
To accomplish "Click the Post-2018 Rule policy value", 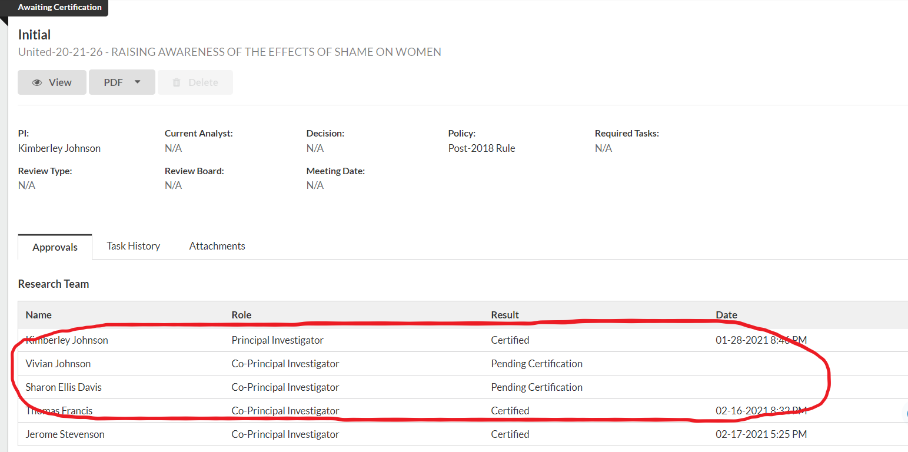I will click(481, 148).
